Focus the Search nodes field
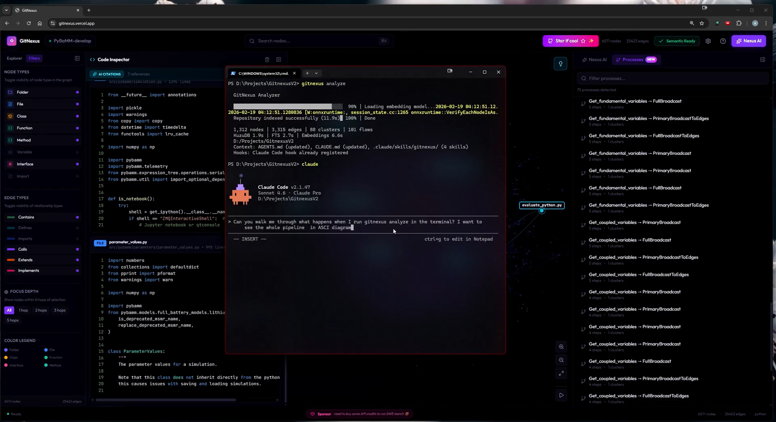The image size is (776, 422). click(319, 41)
